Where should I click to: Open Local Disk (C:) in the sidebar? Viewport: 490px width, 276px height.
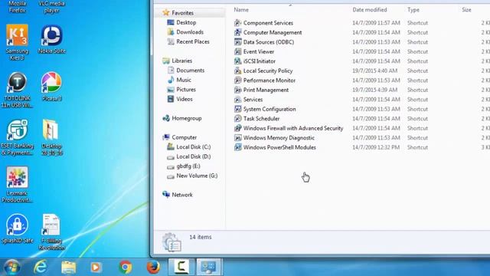pos(194,146)
